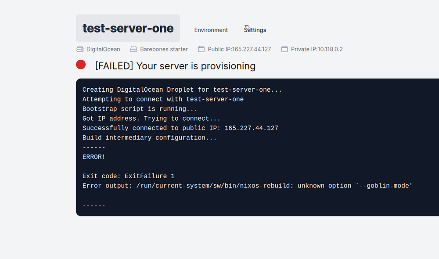Click the DigitalOcean provider label
This screenshot has width=439, height=259.
[103, 49]
